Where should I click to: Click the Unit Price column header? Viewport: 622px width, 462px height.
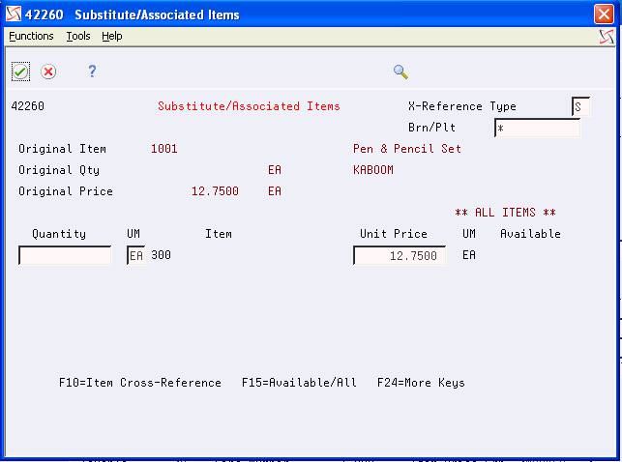coord(394,234)
